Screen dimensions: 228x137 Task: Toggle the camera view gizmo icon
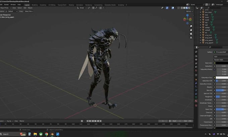point(191,34)
